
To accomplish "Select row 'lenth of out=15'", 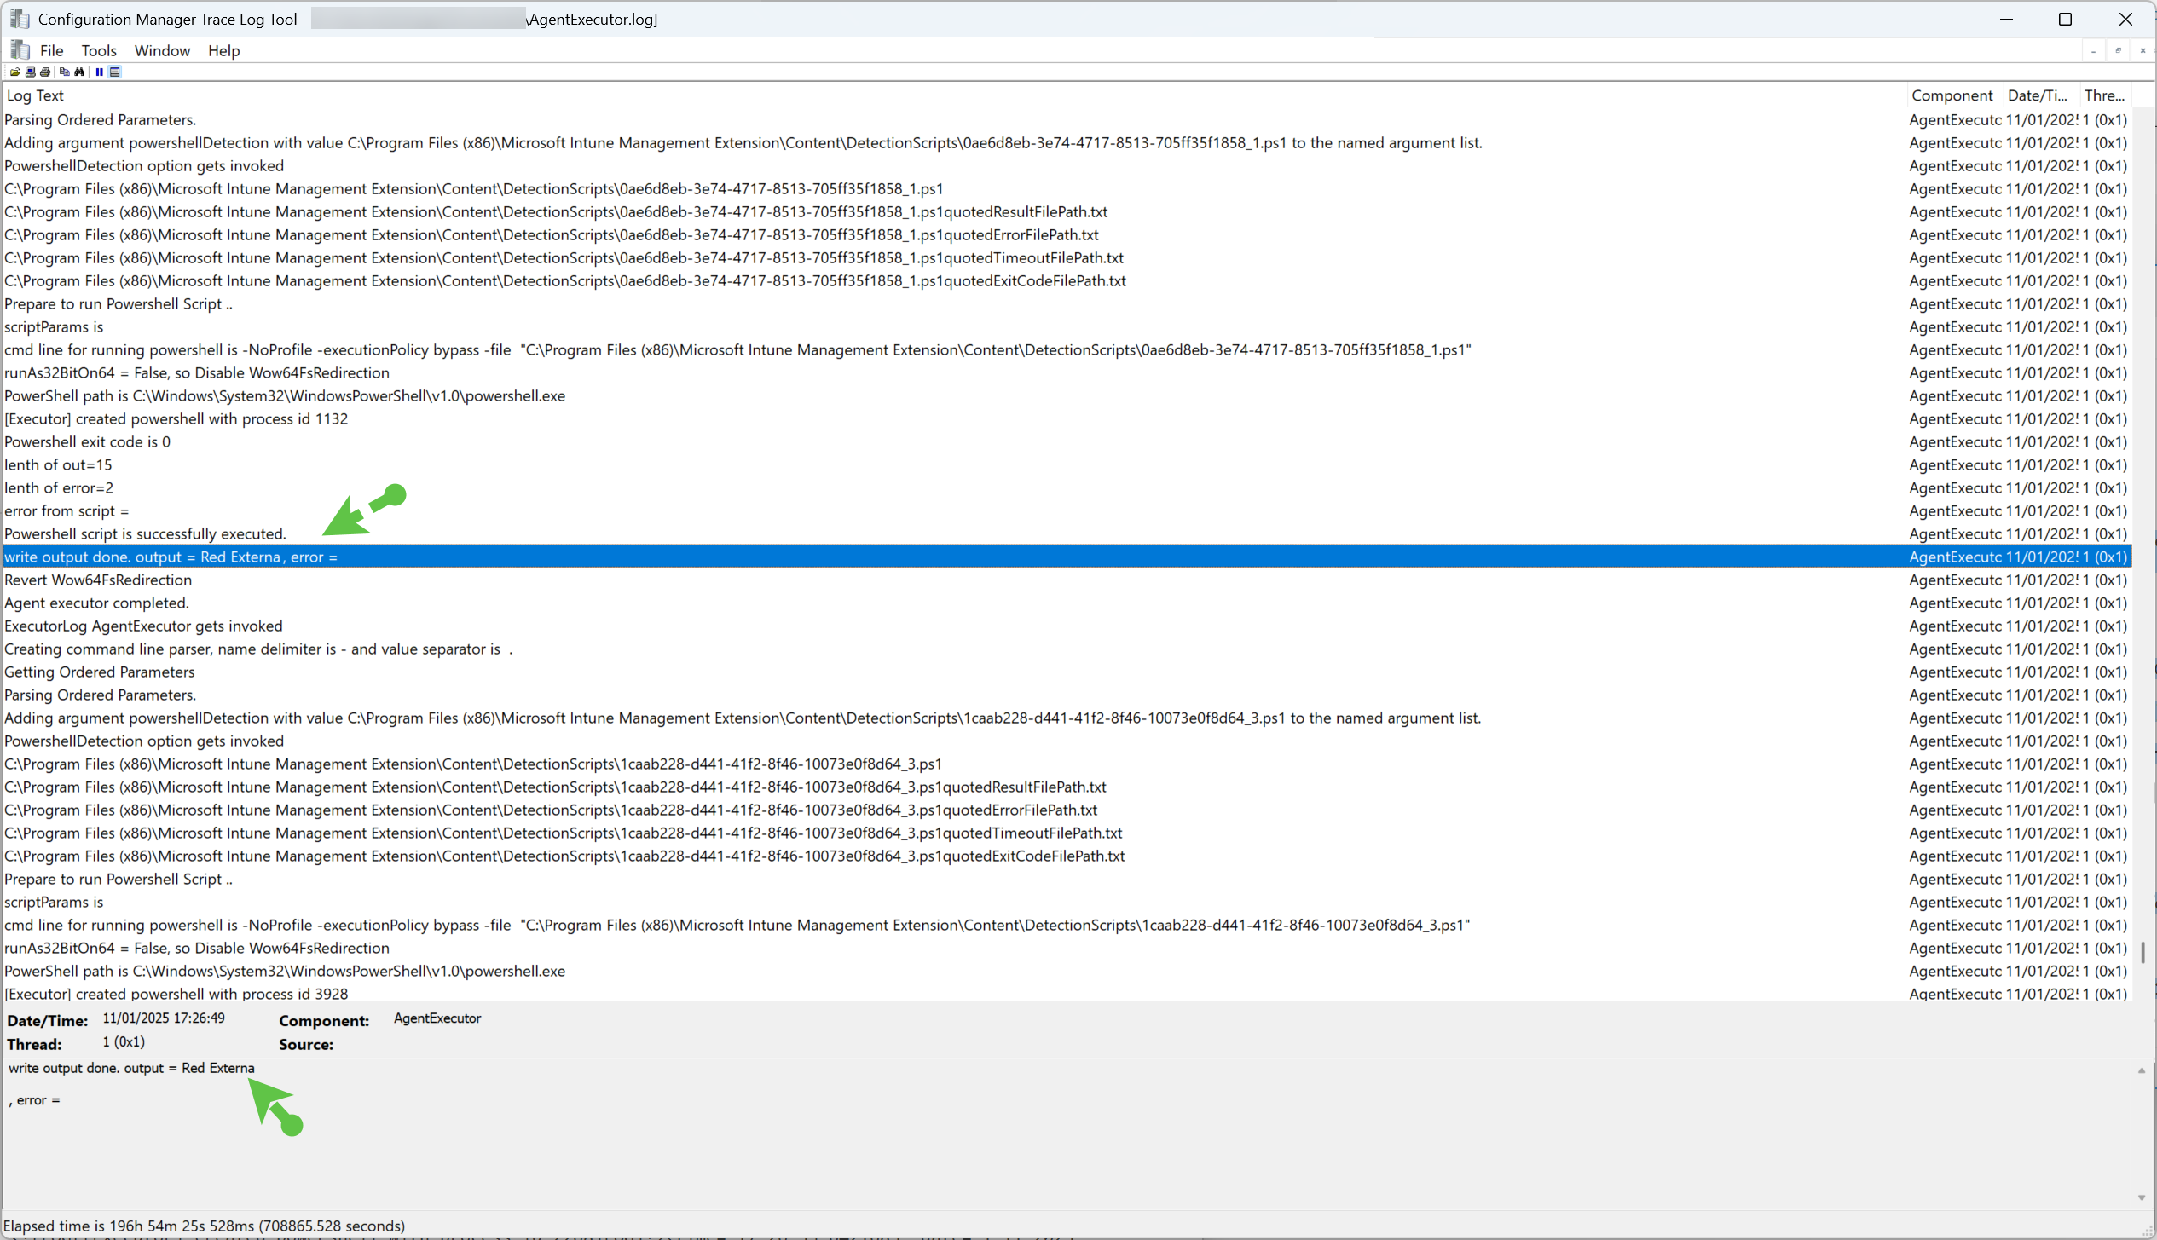I will [x=1067, y=464].
